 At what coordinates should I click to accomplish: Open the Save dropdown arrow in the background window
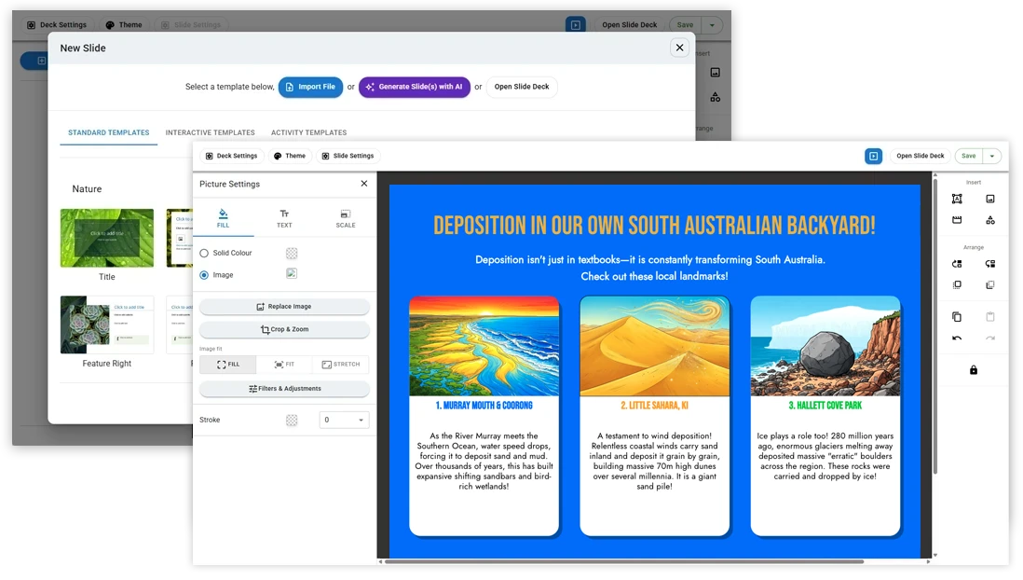[712, 25]
